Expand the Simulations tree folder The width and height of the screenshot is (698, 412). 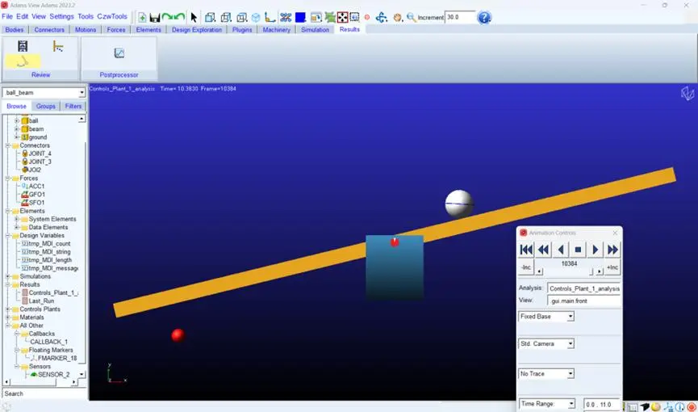[8, 276]
